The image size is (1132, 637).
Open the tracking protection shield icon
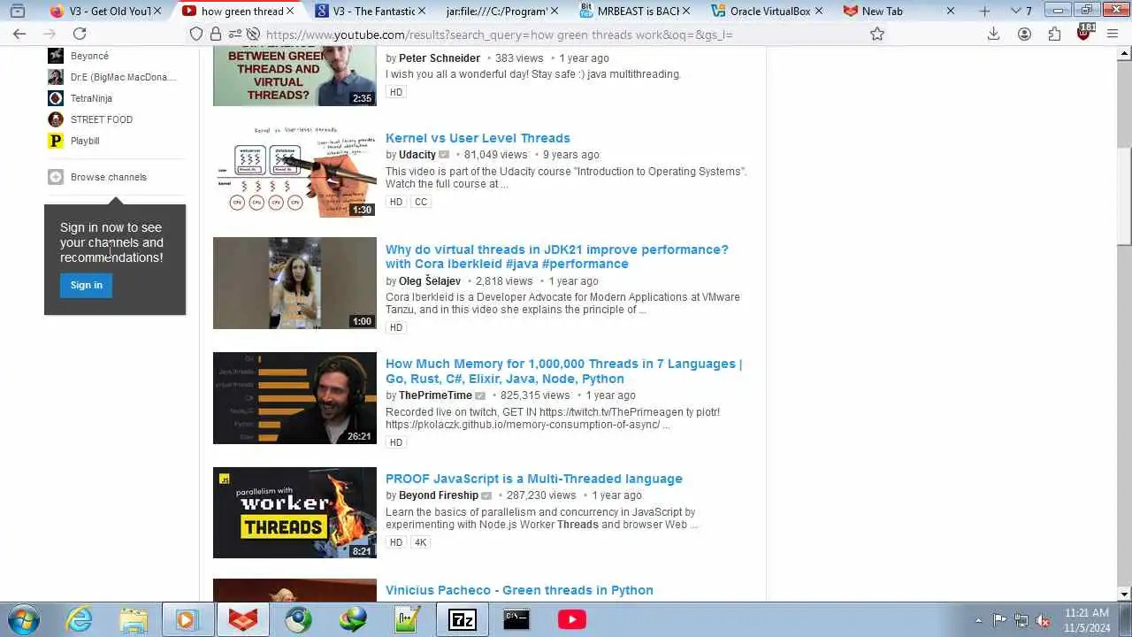196,35
